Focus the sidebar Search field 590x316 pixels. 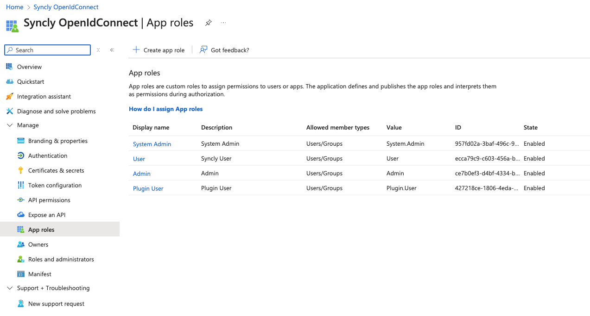point(48,50)
